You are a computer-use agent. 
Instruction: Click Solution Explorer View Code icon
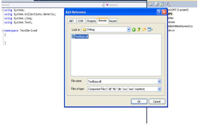[x=168, y=4]
